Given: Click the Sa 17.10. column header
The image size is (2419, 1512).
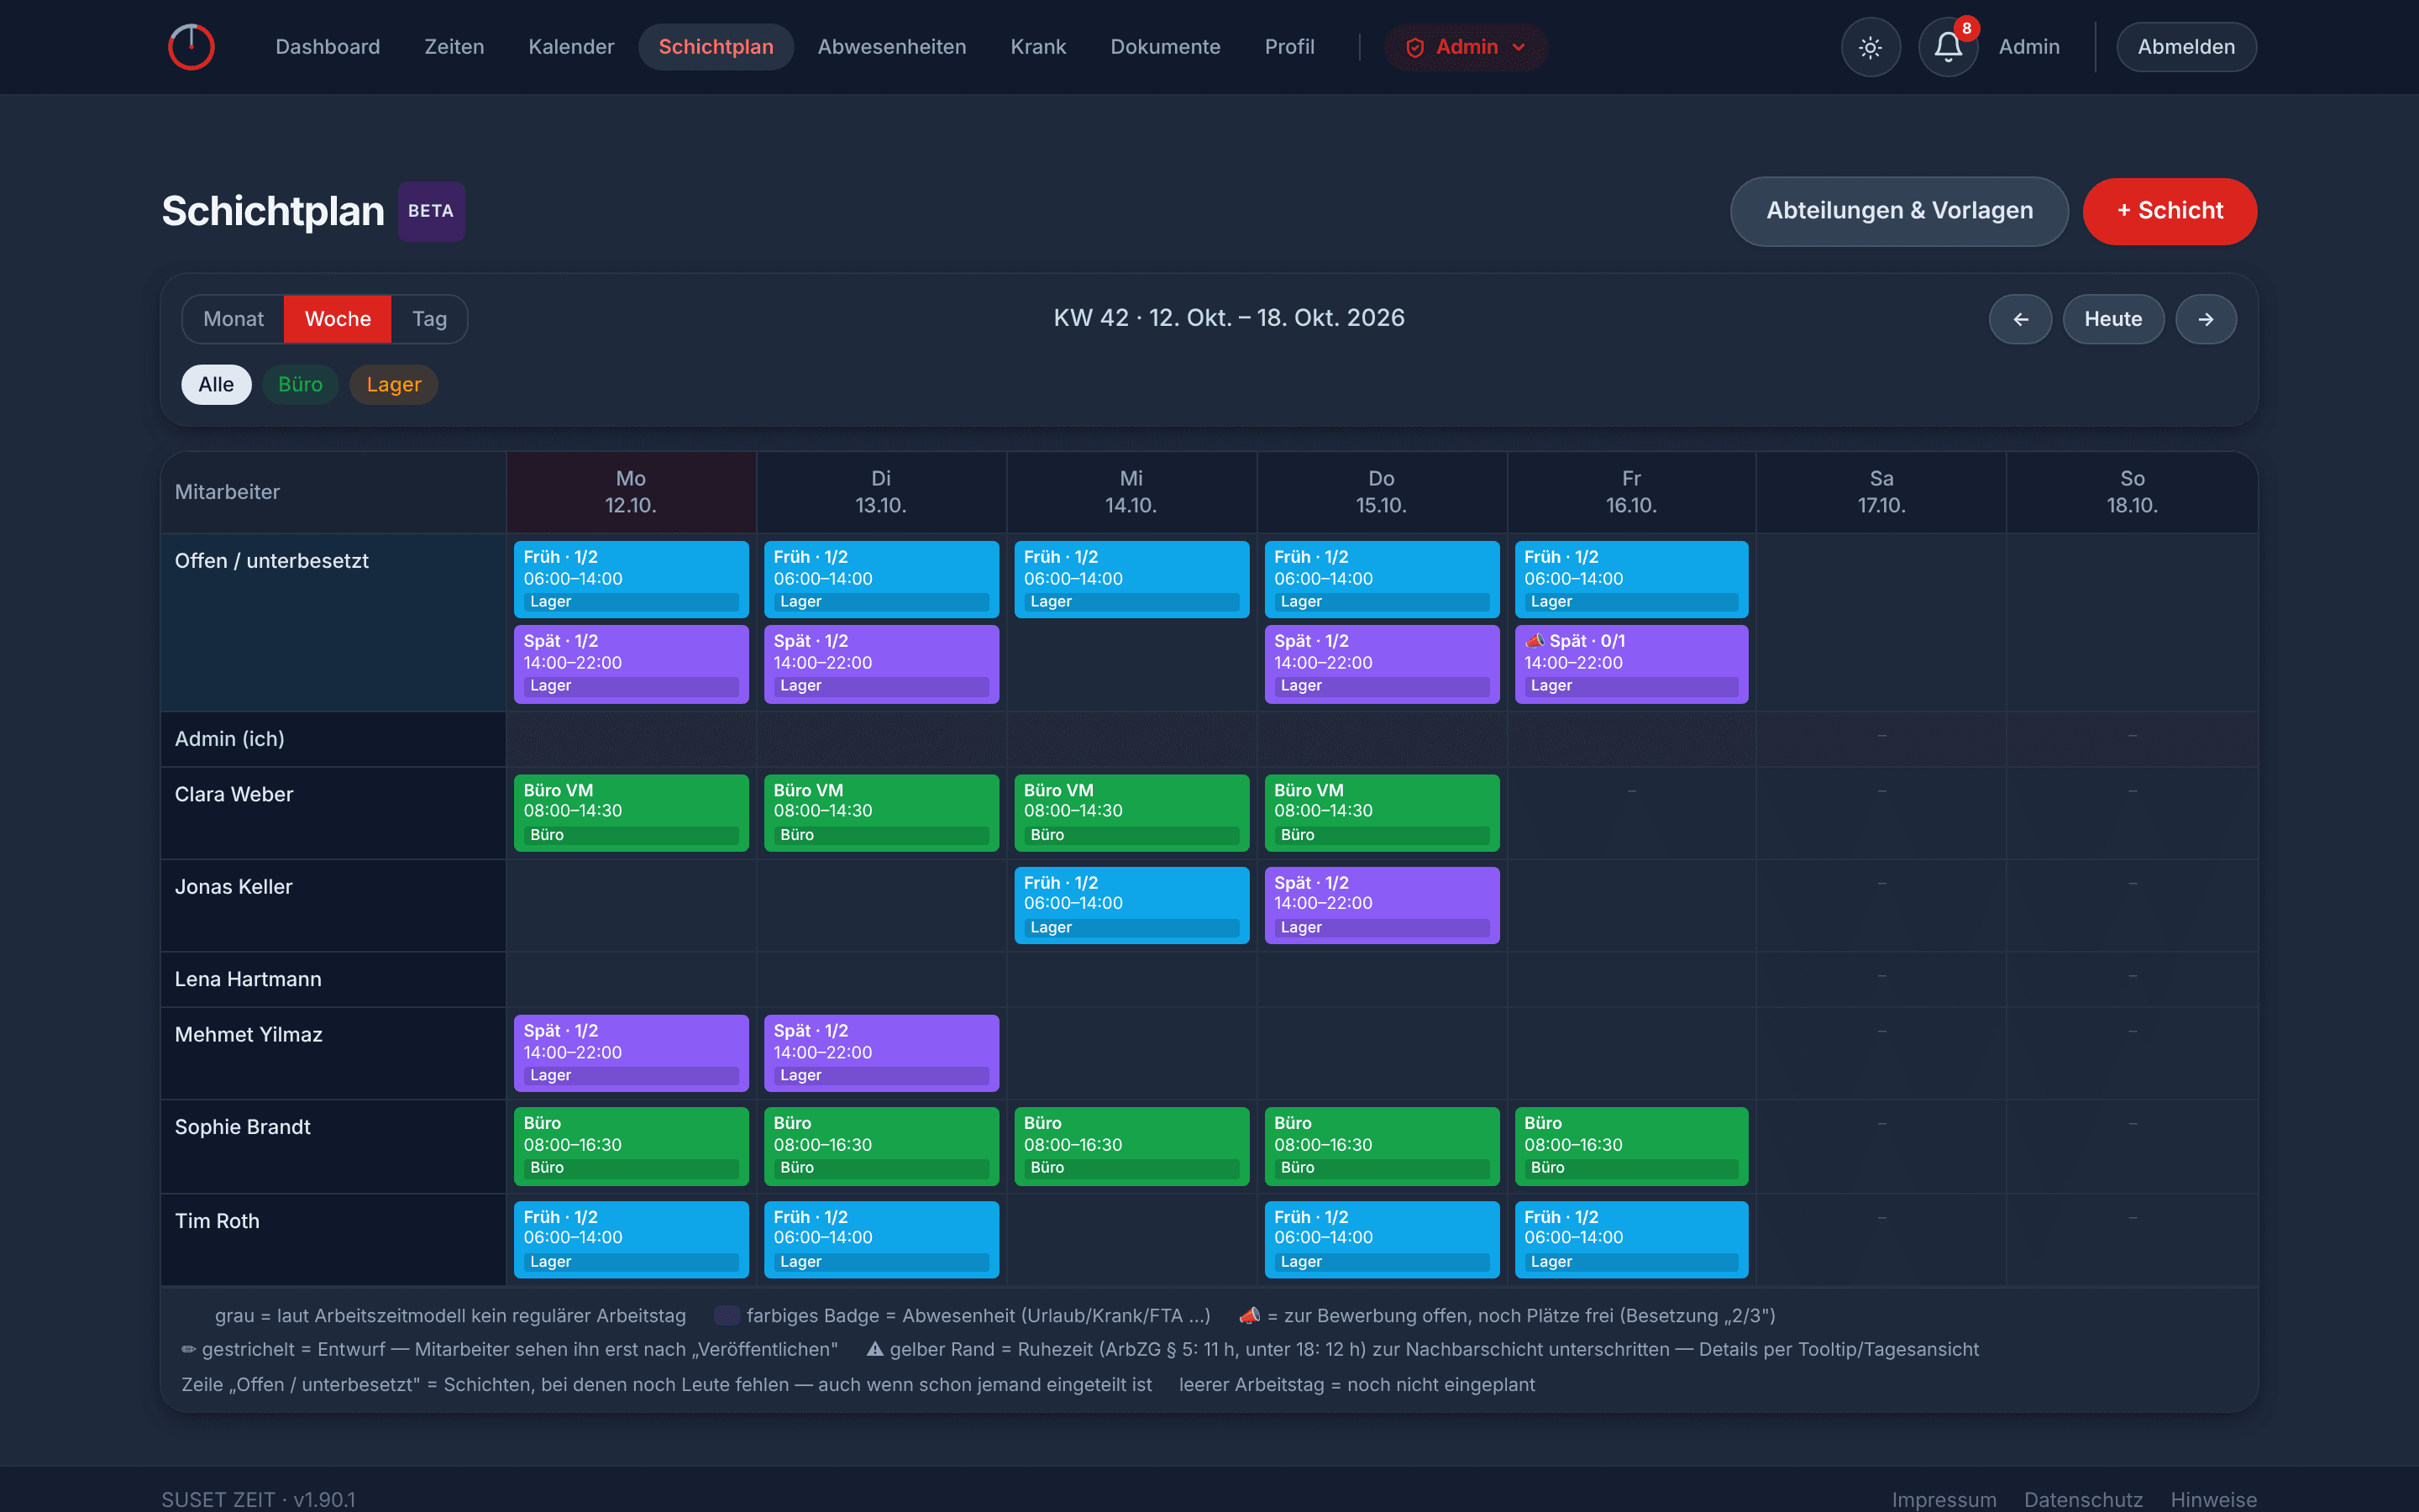Looking at the screenshot, I should click(1881, 492).
